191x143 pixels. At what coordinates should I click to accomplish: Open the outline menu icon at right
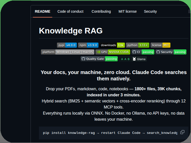coord(189,11)
